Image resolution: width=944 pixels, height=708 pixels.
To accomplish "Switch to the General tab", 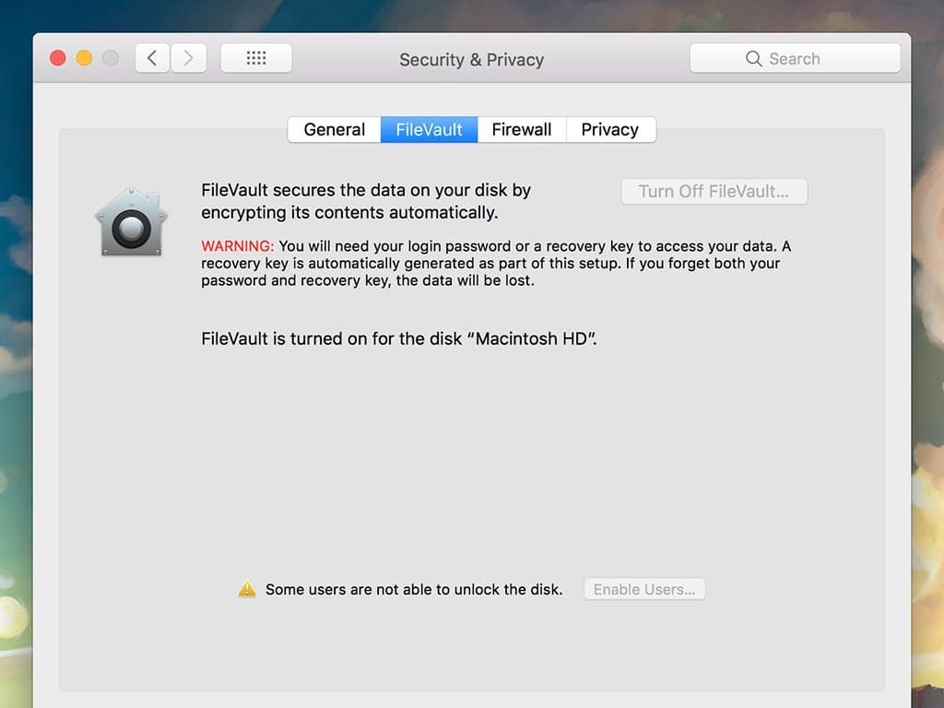I will point(334,129).
